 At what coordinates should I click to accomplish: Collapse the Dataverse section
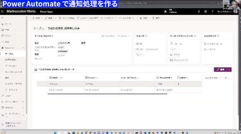(23, 48)
